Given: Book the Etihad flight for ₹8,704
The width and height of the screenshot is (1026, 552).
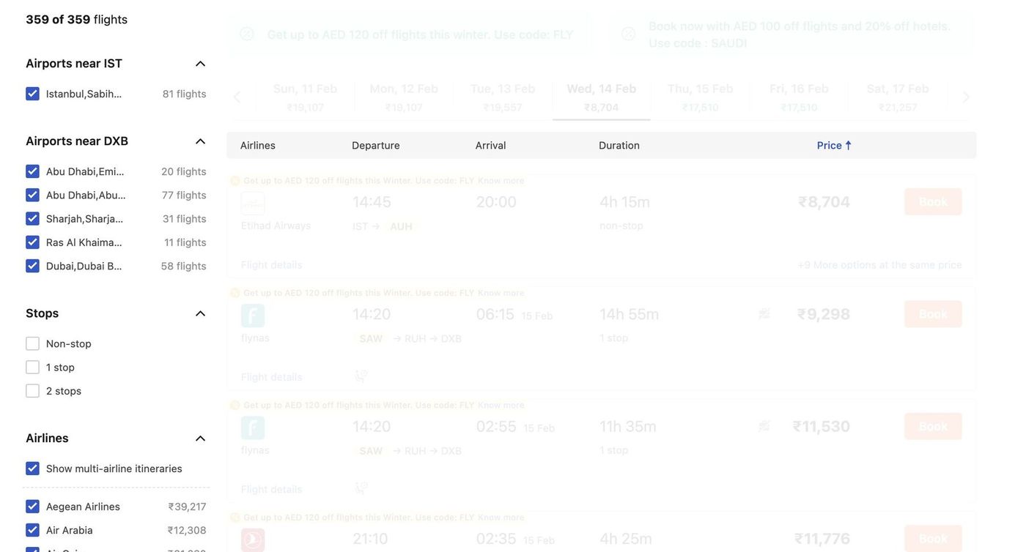Looking at the screenshot, I should (x=933, y=201).
